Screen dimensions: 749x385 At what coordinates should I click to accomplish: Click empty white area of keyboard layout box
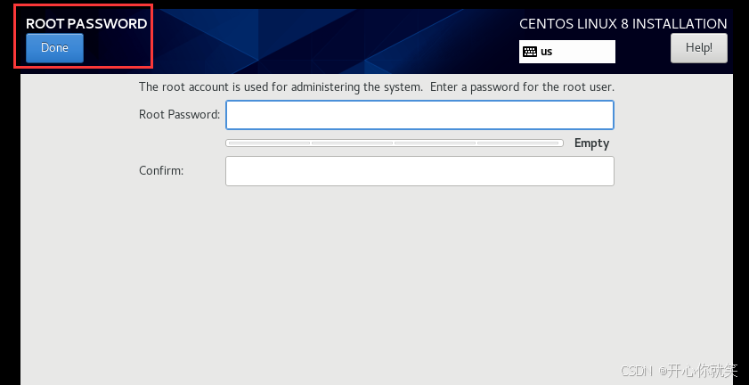[x=585, y=52]
